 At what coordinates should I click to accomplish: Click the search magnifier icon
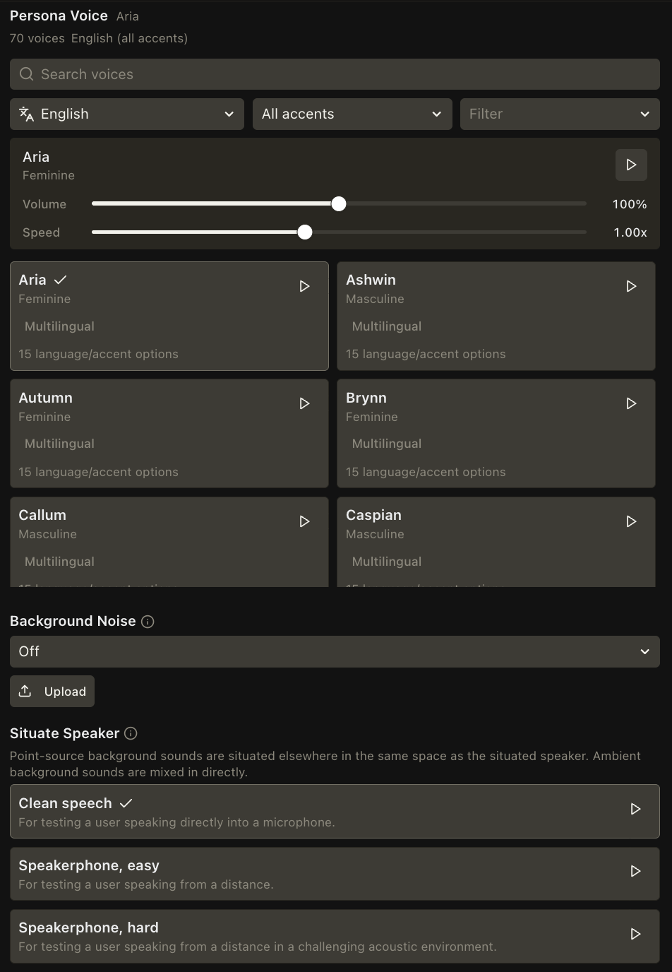26,74
